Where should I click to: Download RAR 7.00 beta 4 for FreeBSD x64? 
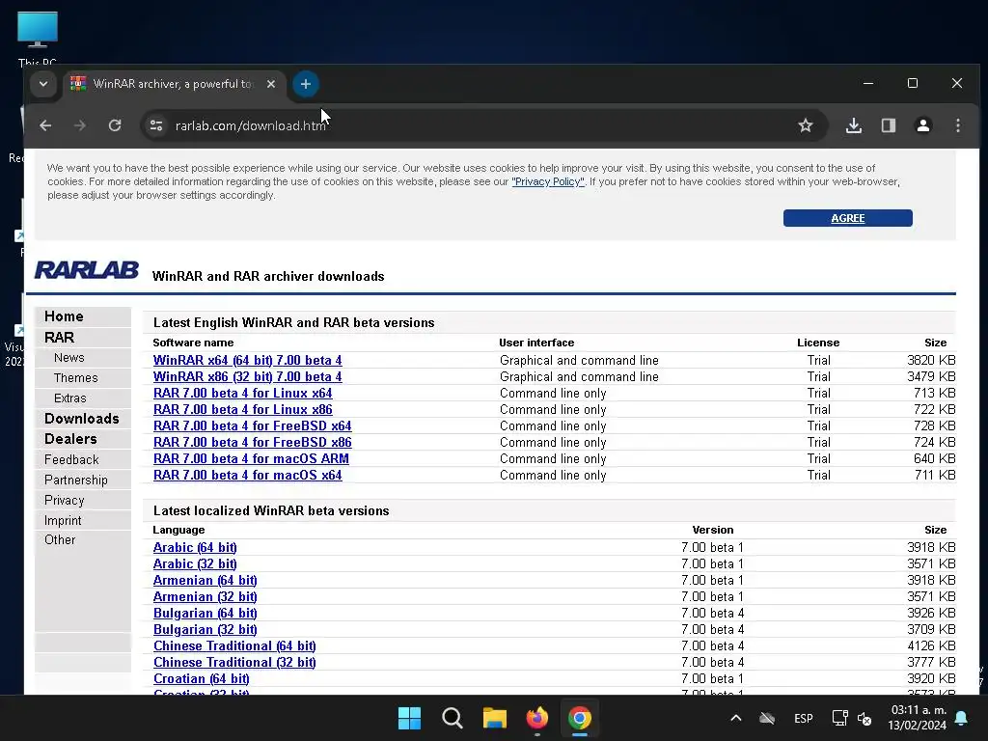click(x=253, y=425)
